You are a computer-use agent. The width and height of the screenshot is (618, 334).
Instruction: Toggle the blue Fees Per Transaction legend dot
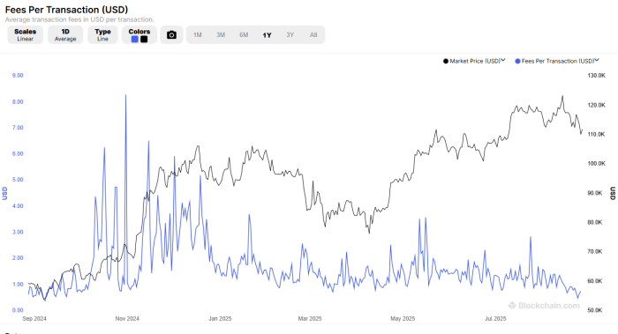(517, 61)
